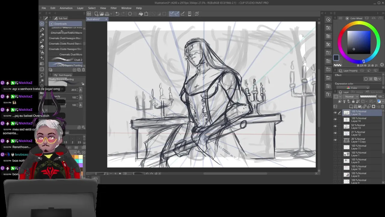
Task: Select the main drawing color swatch
Action: 336,58
